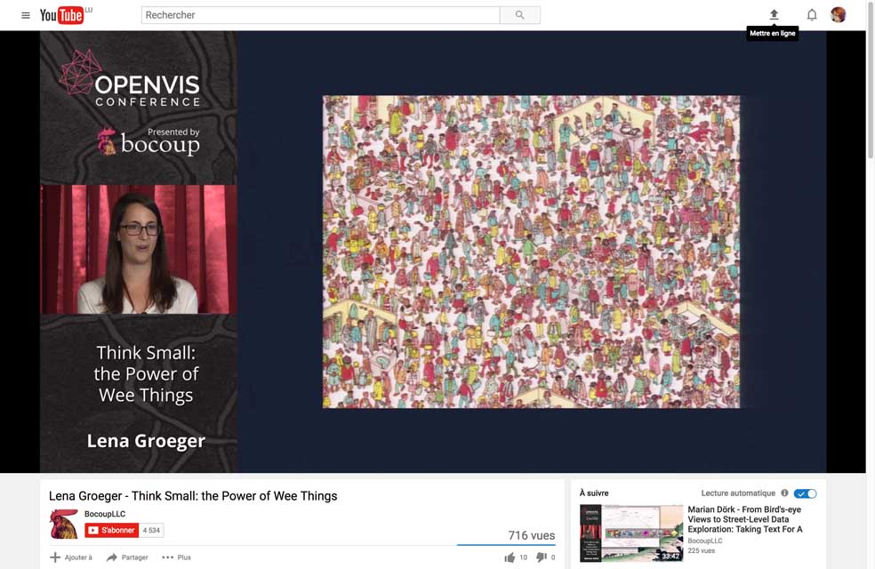Open the user account avatar

click(x=838, y=15)
